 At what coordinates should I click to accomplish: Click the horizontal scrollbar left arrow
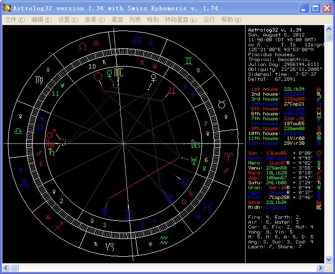[x=6, y=267]
